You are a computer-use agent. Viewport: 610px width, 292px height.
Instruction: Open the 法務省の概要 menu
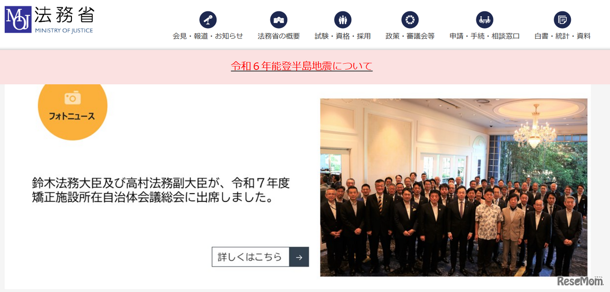(x=279, y=36)
